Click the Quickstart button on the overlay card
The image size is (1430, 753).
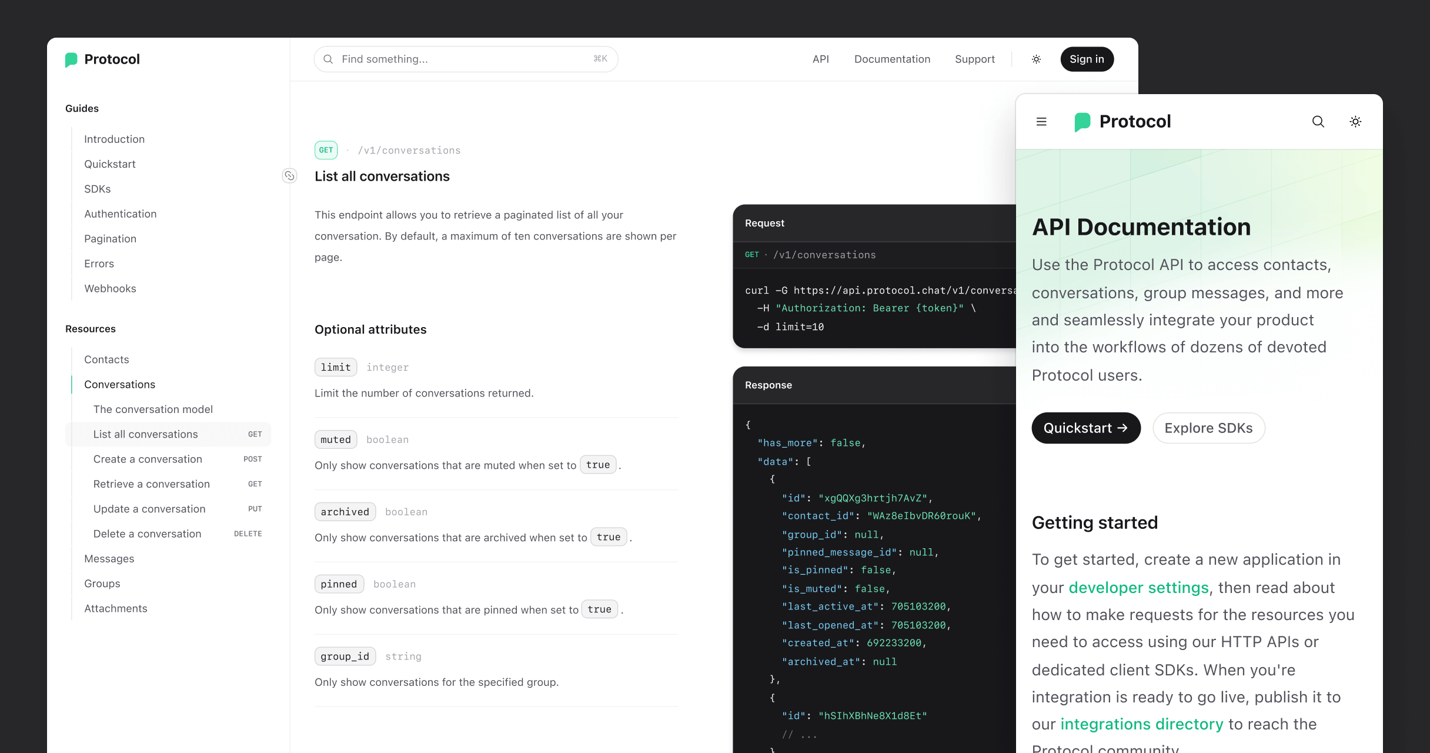[x=1085, y=428]
